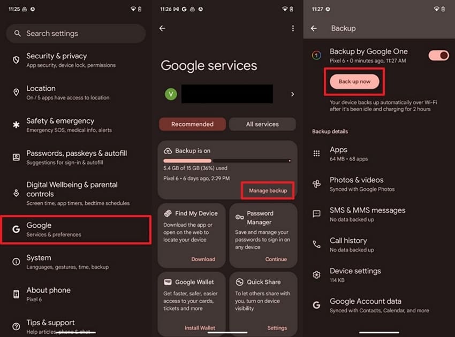Image resolution: width=455 pixels, height=337 pixels.
Task: Switch to the All services tab
Action: tap(262, 124)
